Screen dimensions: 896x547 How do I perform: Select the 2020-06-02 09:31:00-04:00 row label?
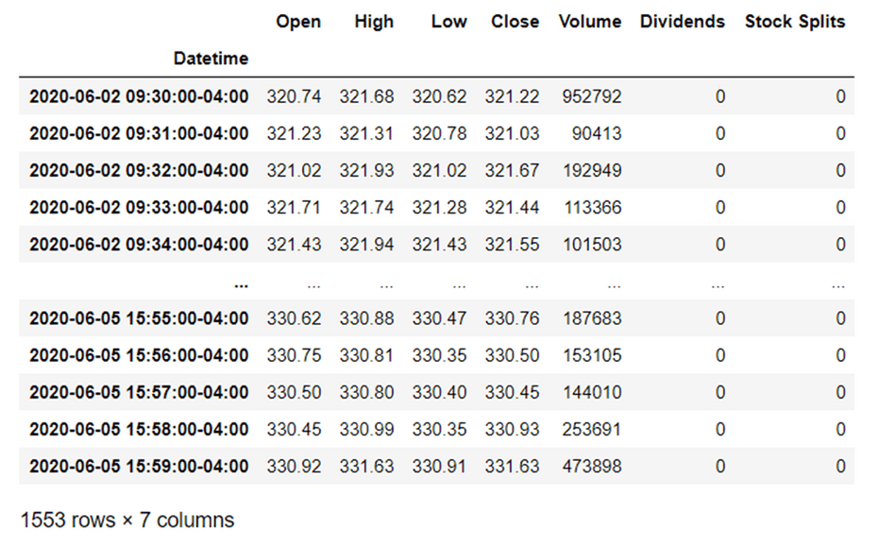pos(139,134)
